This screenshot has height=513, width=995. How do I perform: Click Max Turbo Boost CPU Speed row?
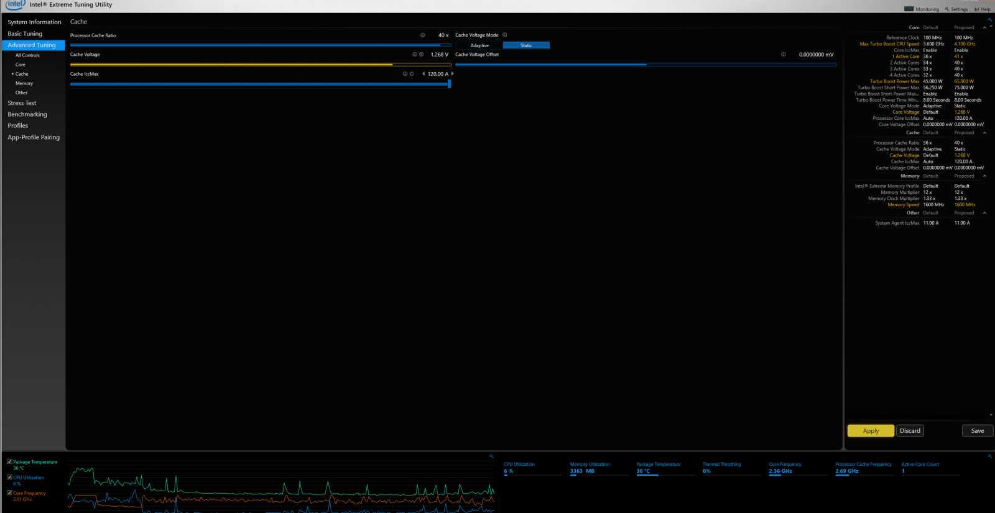coord(918,44)
